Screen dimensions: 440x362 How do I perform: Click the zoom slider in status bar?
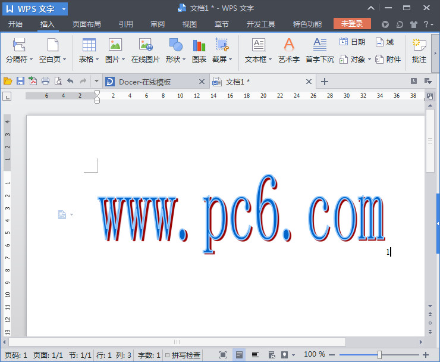(379, 355)
